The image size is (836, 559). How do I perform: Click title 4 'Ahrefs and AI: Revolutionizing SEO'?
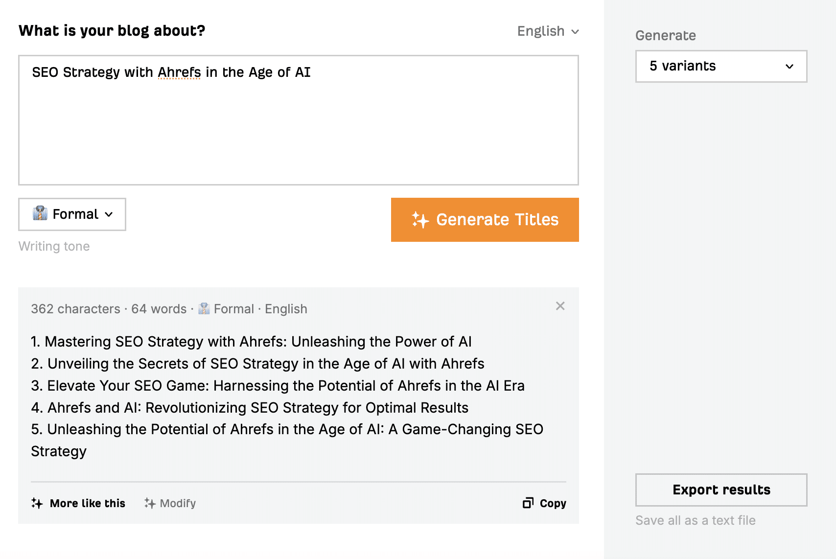point(250,408)
